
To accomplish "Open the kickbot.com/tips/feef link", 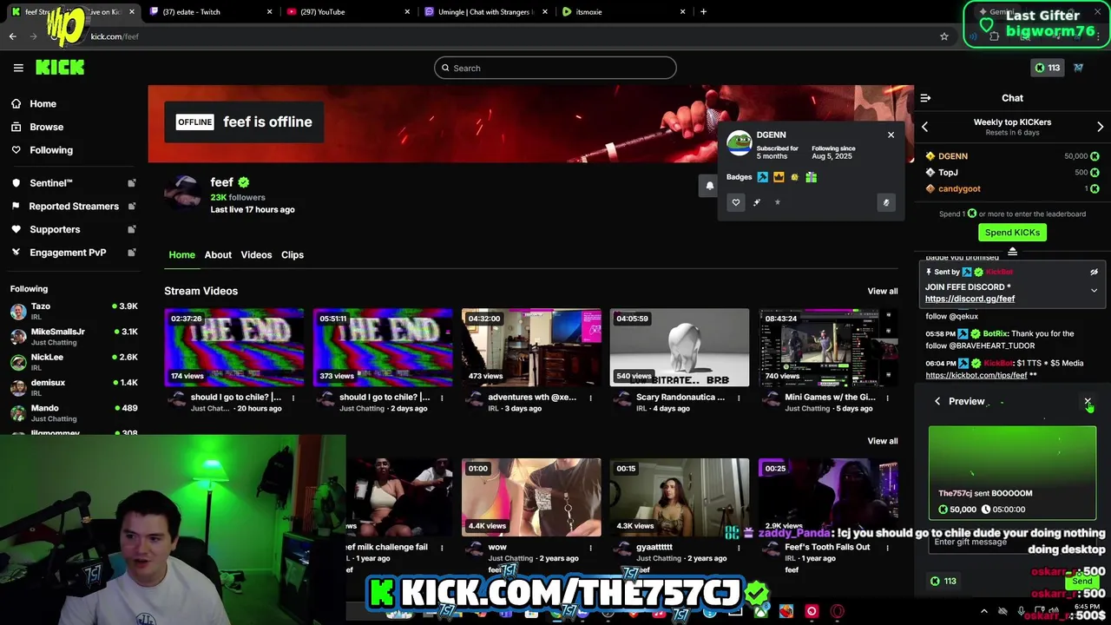I will coord(976,375).
